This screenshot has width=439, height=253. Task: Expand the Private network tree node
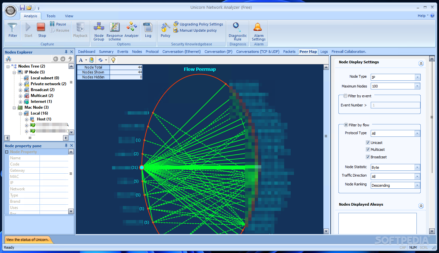coord(21,84)
